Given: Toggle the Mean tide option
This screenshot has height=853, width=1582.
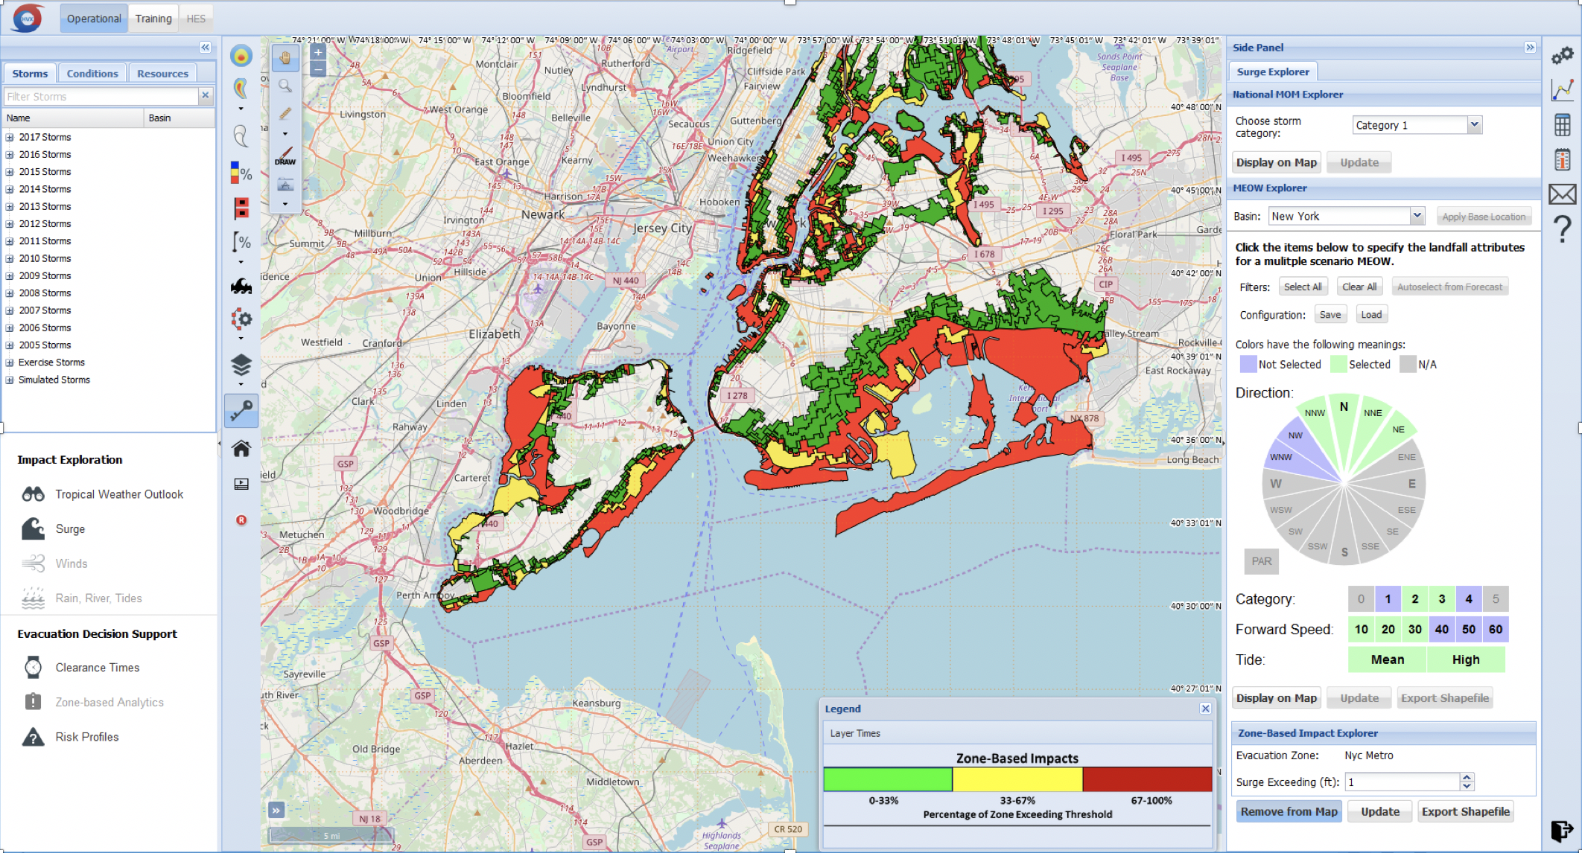Looking at the screenshot, I should [1388, 659].
